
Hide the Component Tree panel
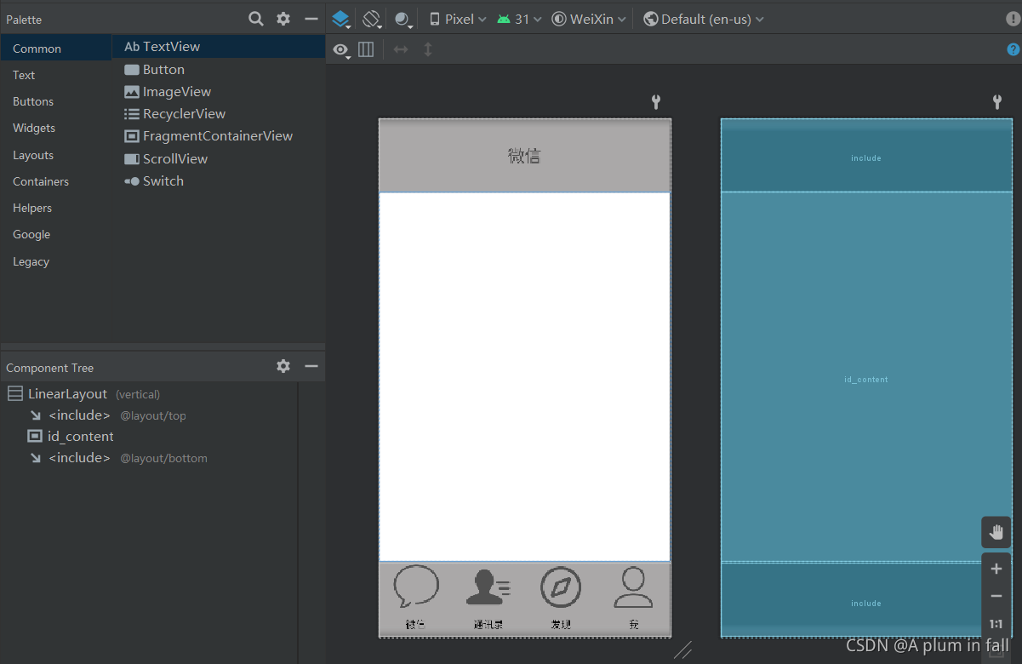pyautogui.click(x=311, y=366)
